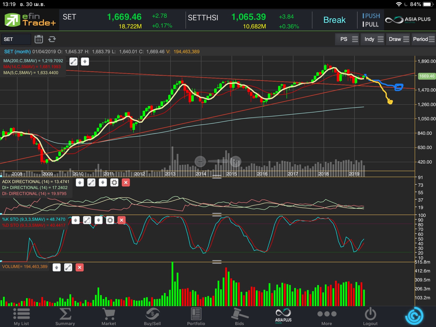Open the Buy/Sell tab

pos(152,317)
